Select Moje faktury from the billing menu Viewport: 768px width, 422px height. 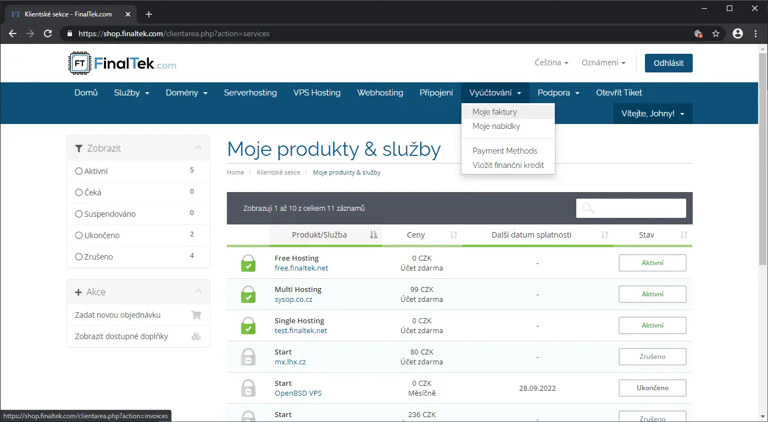coord(494,112)
